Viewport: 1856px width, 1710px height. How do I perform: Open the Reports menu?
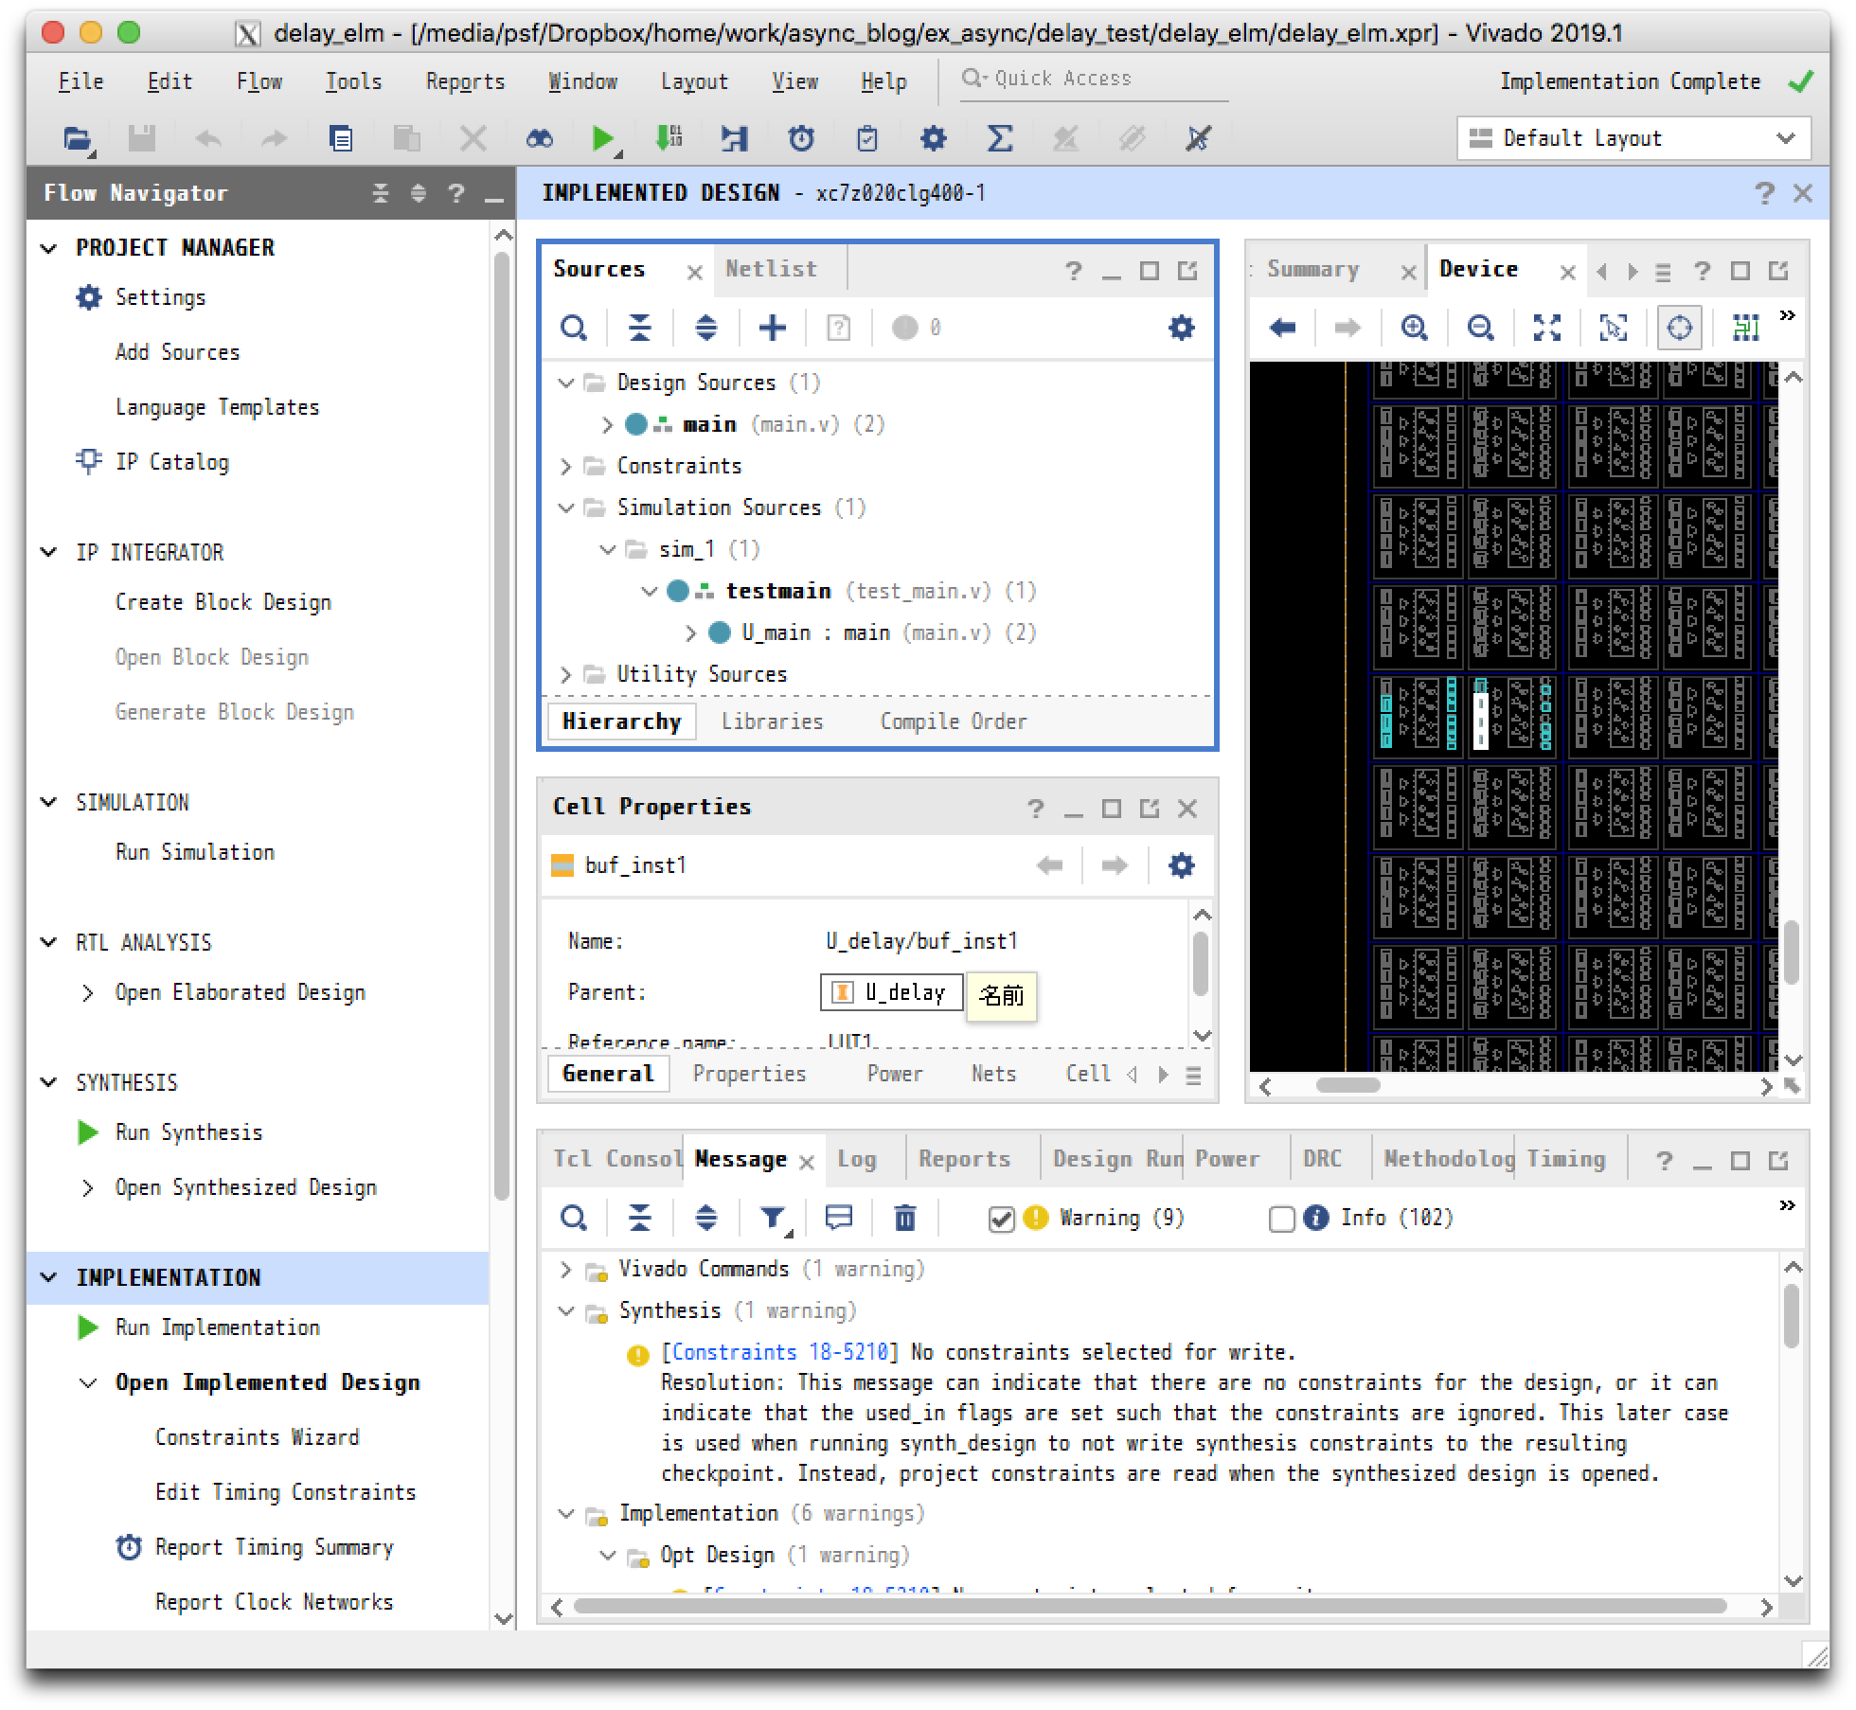point(465,82)
